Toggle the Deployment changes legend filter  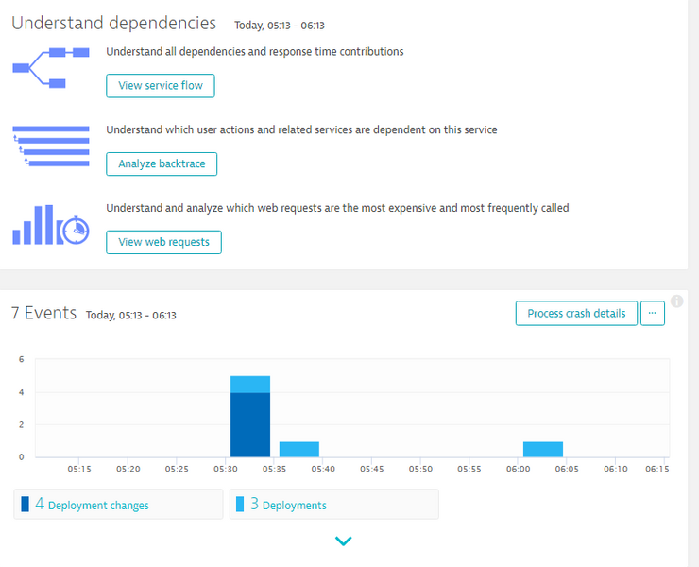pos(119,505)
